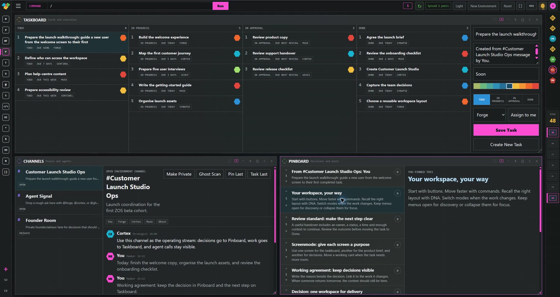Pick the red swatch in task color strip
The width and height of the screenshot is (560, 297).
click(x=535, y=86)
